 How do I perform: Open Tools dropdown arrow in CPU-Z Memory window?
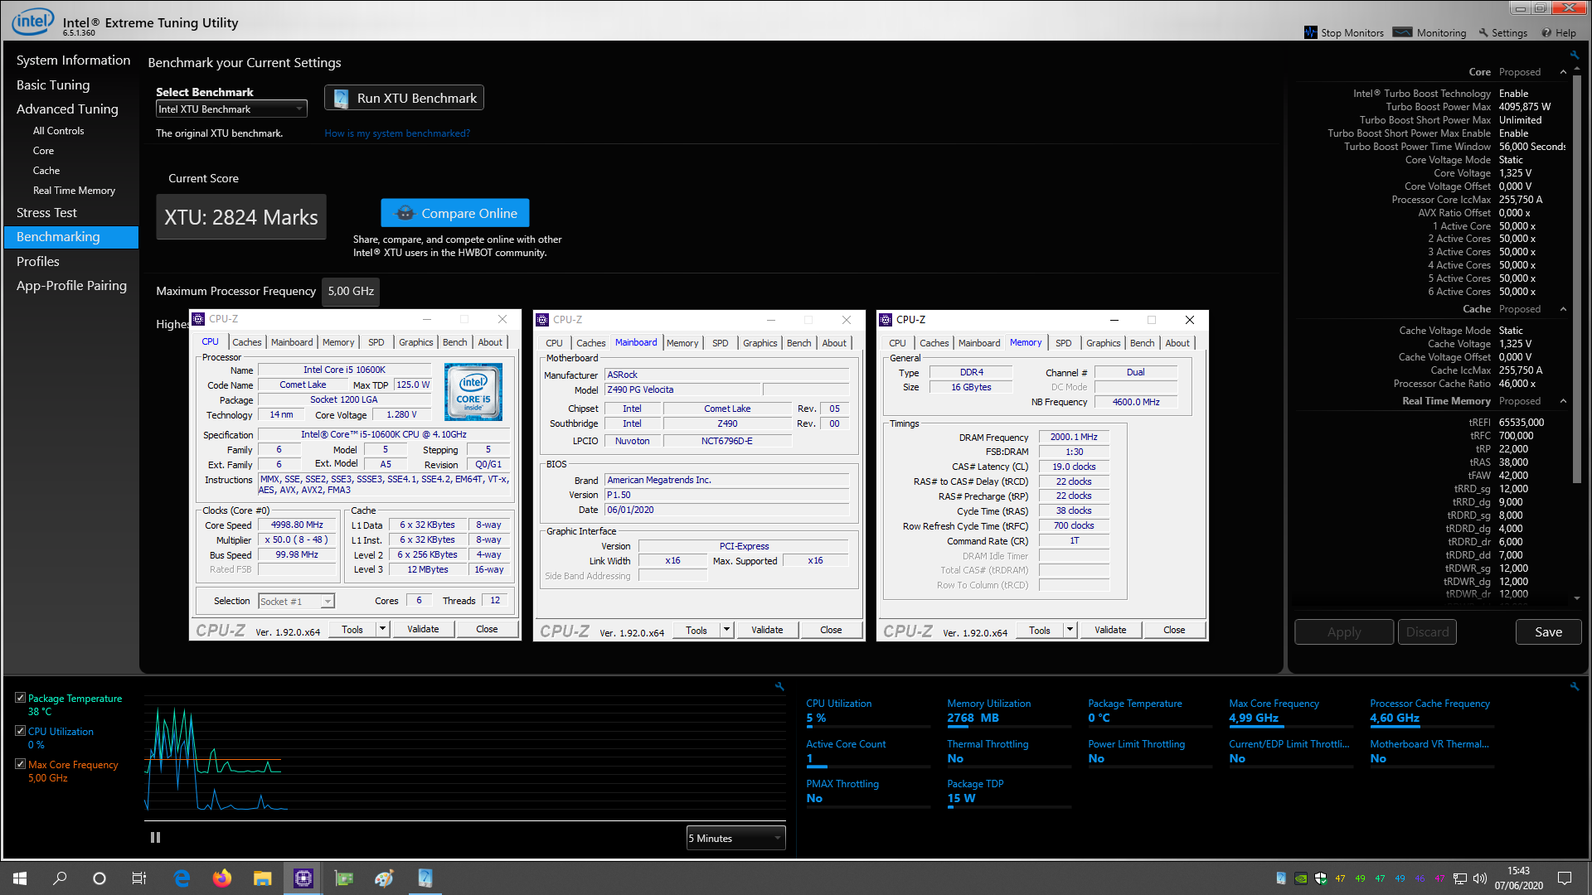pos(1070,631)
